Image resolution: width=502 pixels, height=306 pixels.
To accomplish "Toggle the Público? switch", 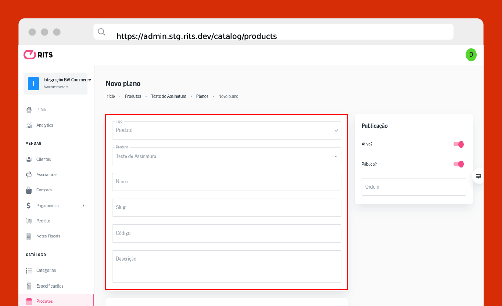I will tap(459, 164).
